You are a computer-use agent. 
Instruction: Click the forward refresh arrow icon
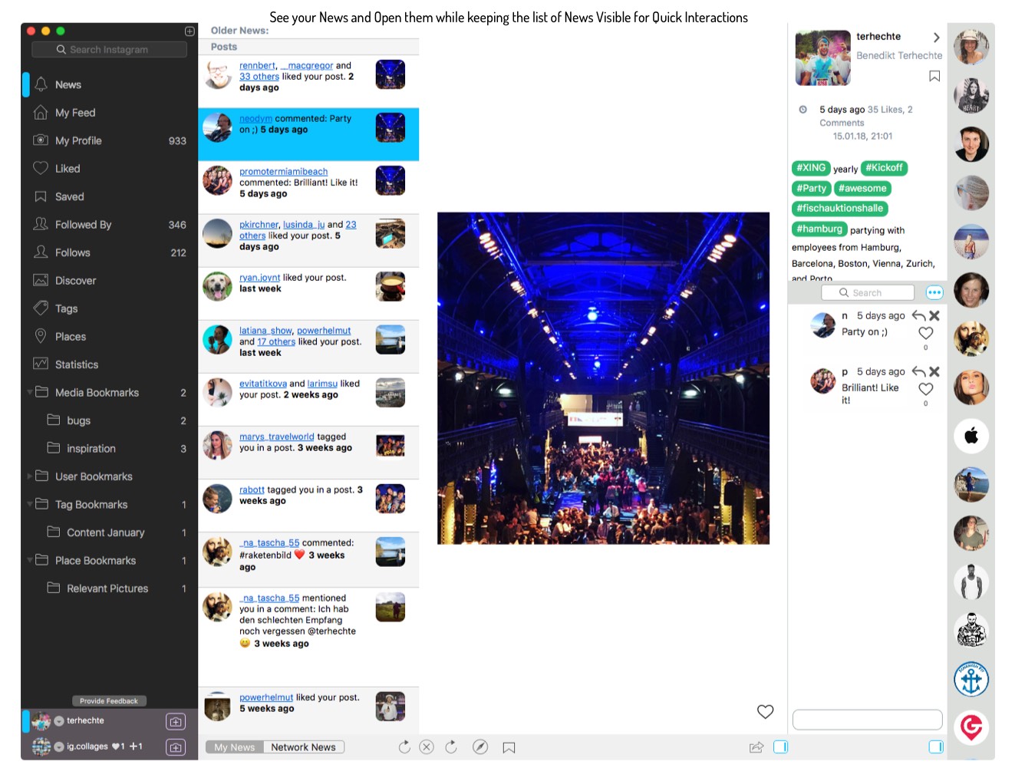pyautogui.click(x=451, y=747)
